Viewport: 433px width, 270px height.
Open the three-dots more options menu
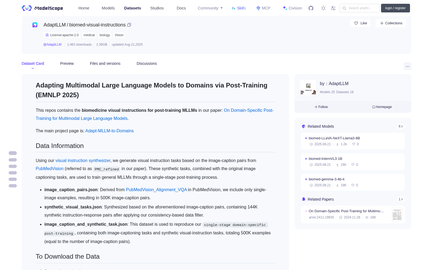[x=407, y=66]
